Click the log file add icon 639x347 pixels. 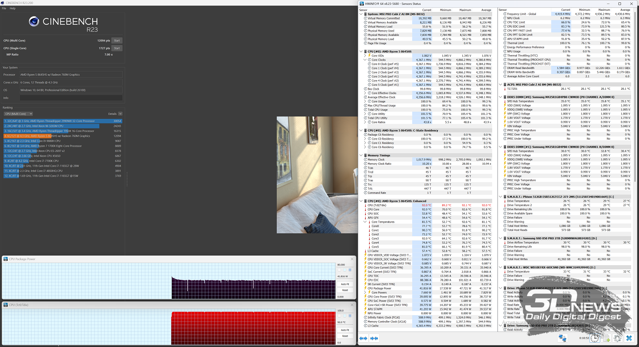click(606, 338)
